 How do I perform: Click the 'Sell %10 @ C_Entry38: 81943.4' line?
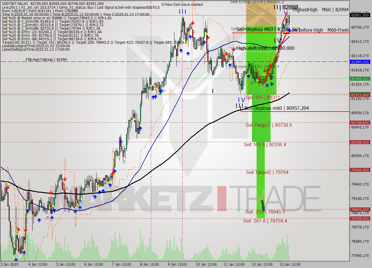click(53, 21)
